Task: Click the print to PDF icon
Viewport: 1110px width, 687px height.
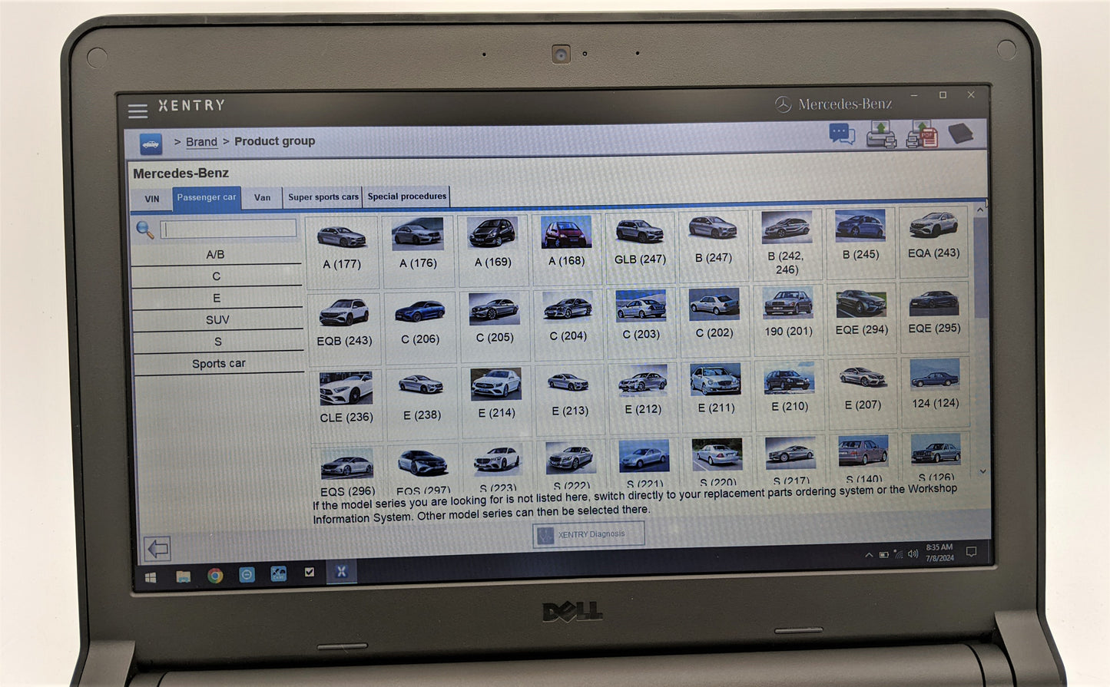Action: (922, 135)
